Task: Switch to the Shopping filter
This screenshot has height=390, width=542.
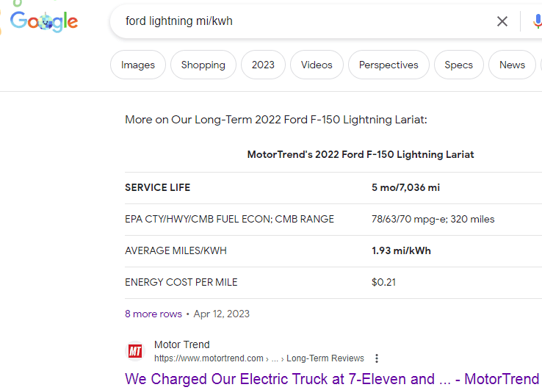Action: [203, 65]
